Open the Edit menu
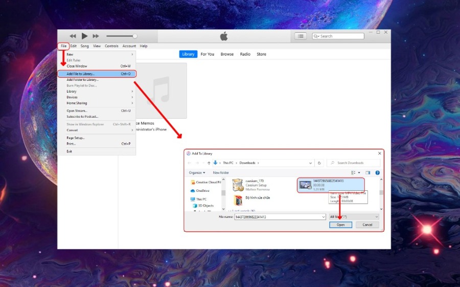The width and height of the screenshot is (460, 287). point(73,46)
